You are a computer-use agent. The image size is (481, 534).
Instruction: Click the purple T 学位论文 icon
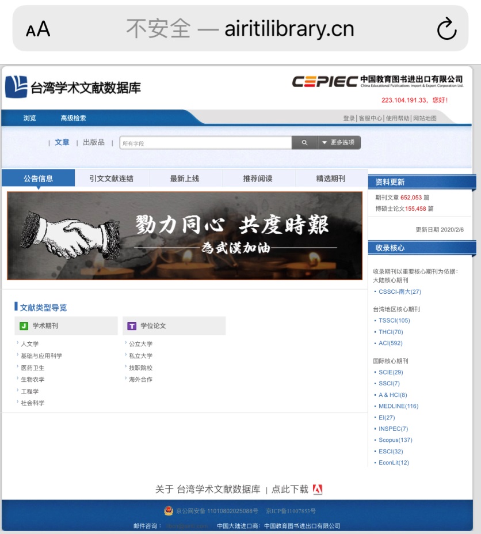coord(132,326)
